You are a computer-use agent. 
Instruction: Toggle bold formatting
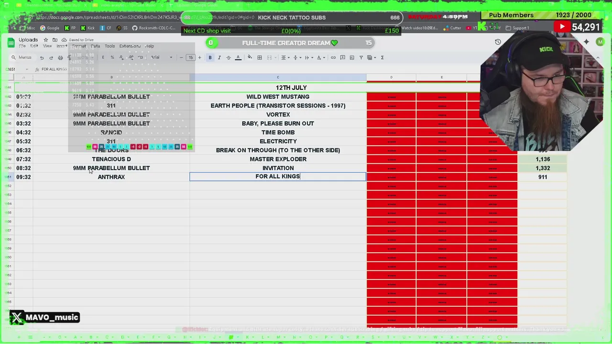(210, 57)
